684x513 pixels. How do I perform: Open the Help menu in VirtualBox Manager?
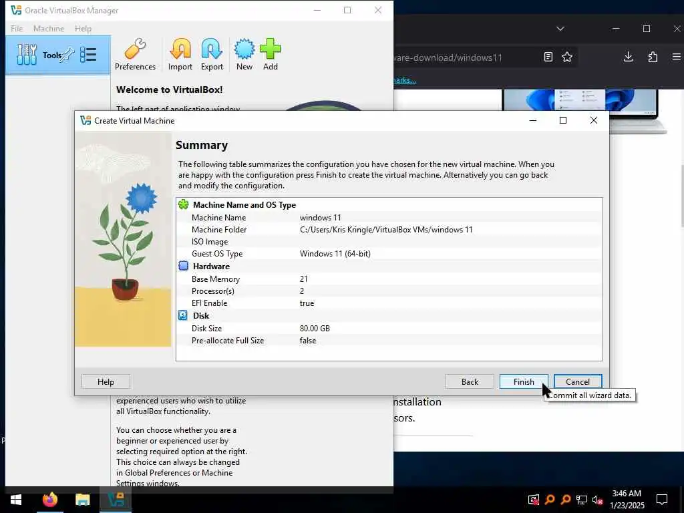click(83, 28)
